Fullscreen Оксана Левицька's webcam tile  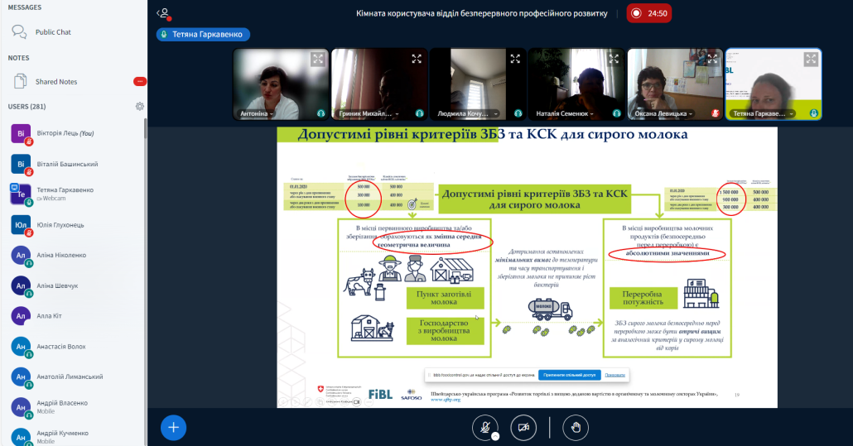[711, 59]
